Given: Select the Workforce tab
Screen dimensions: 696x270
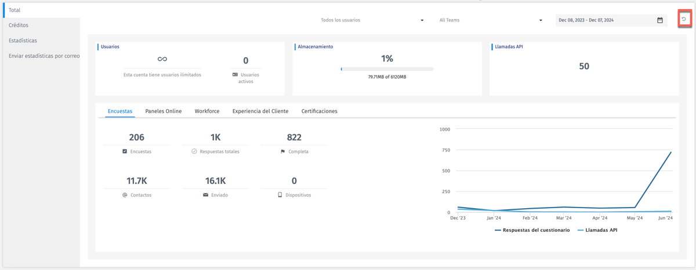Looking at the screenshot, I should (207, 111).
